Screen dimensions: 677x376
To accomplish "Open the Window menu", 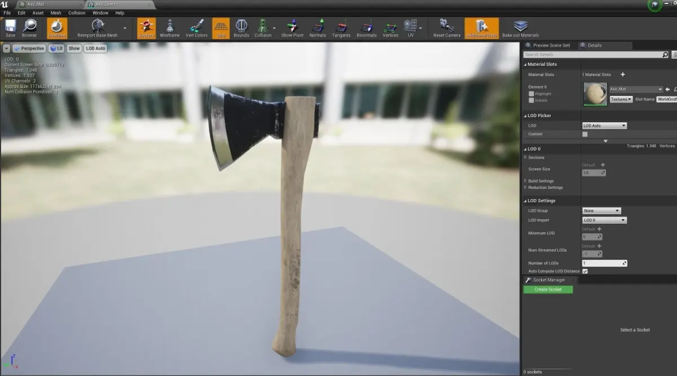I will 100,12.
